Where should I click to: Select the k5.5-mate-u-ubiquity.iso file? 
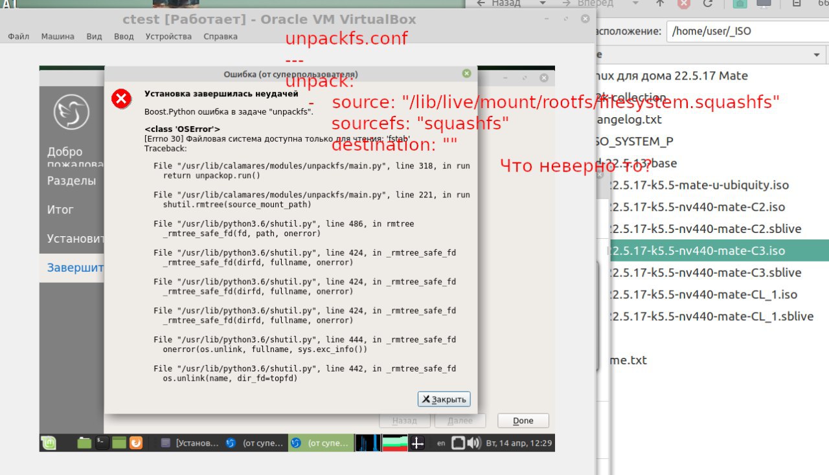pos(701,185)
